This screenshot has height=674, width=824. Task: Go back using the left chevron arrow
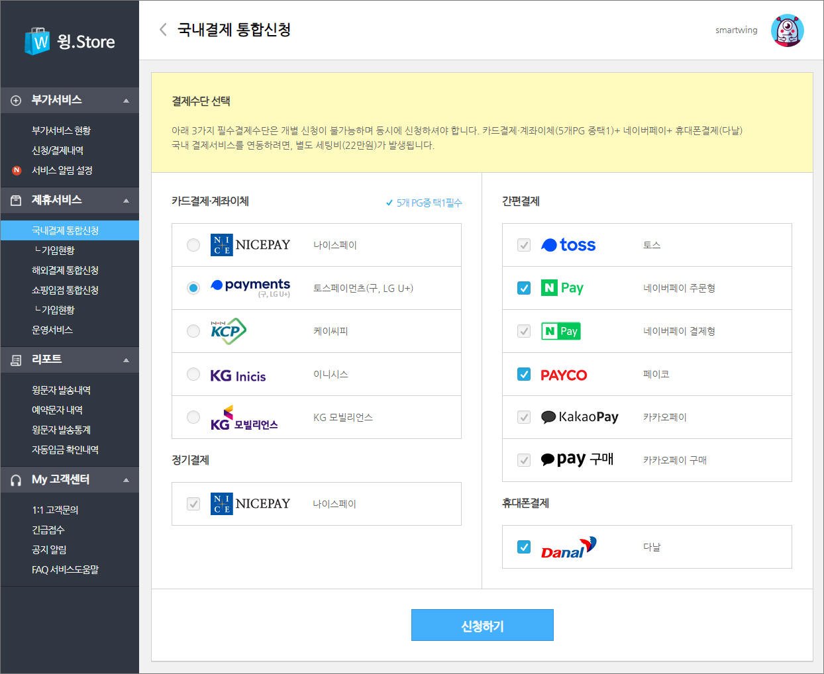coord(163,30)
